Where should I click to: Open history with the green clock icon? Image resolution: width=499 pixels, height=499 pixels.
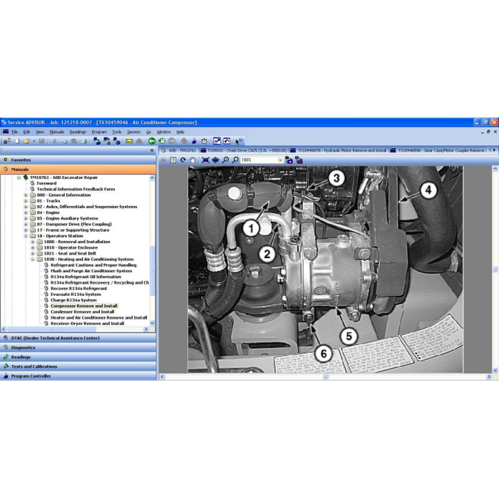click(162, 141)
